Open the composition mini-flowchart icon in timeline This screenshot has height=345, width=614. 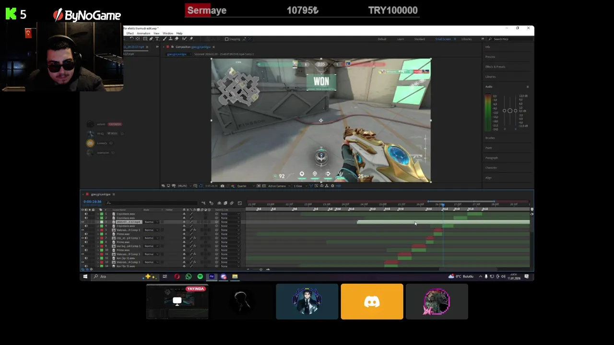point(203,203)
